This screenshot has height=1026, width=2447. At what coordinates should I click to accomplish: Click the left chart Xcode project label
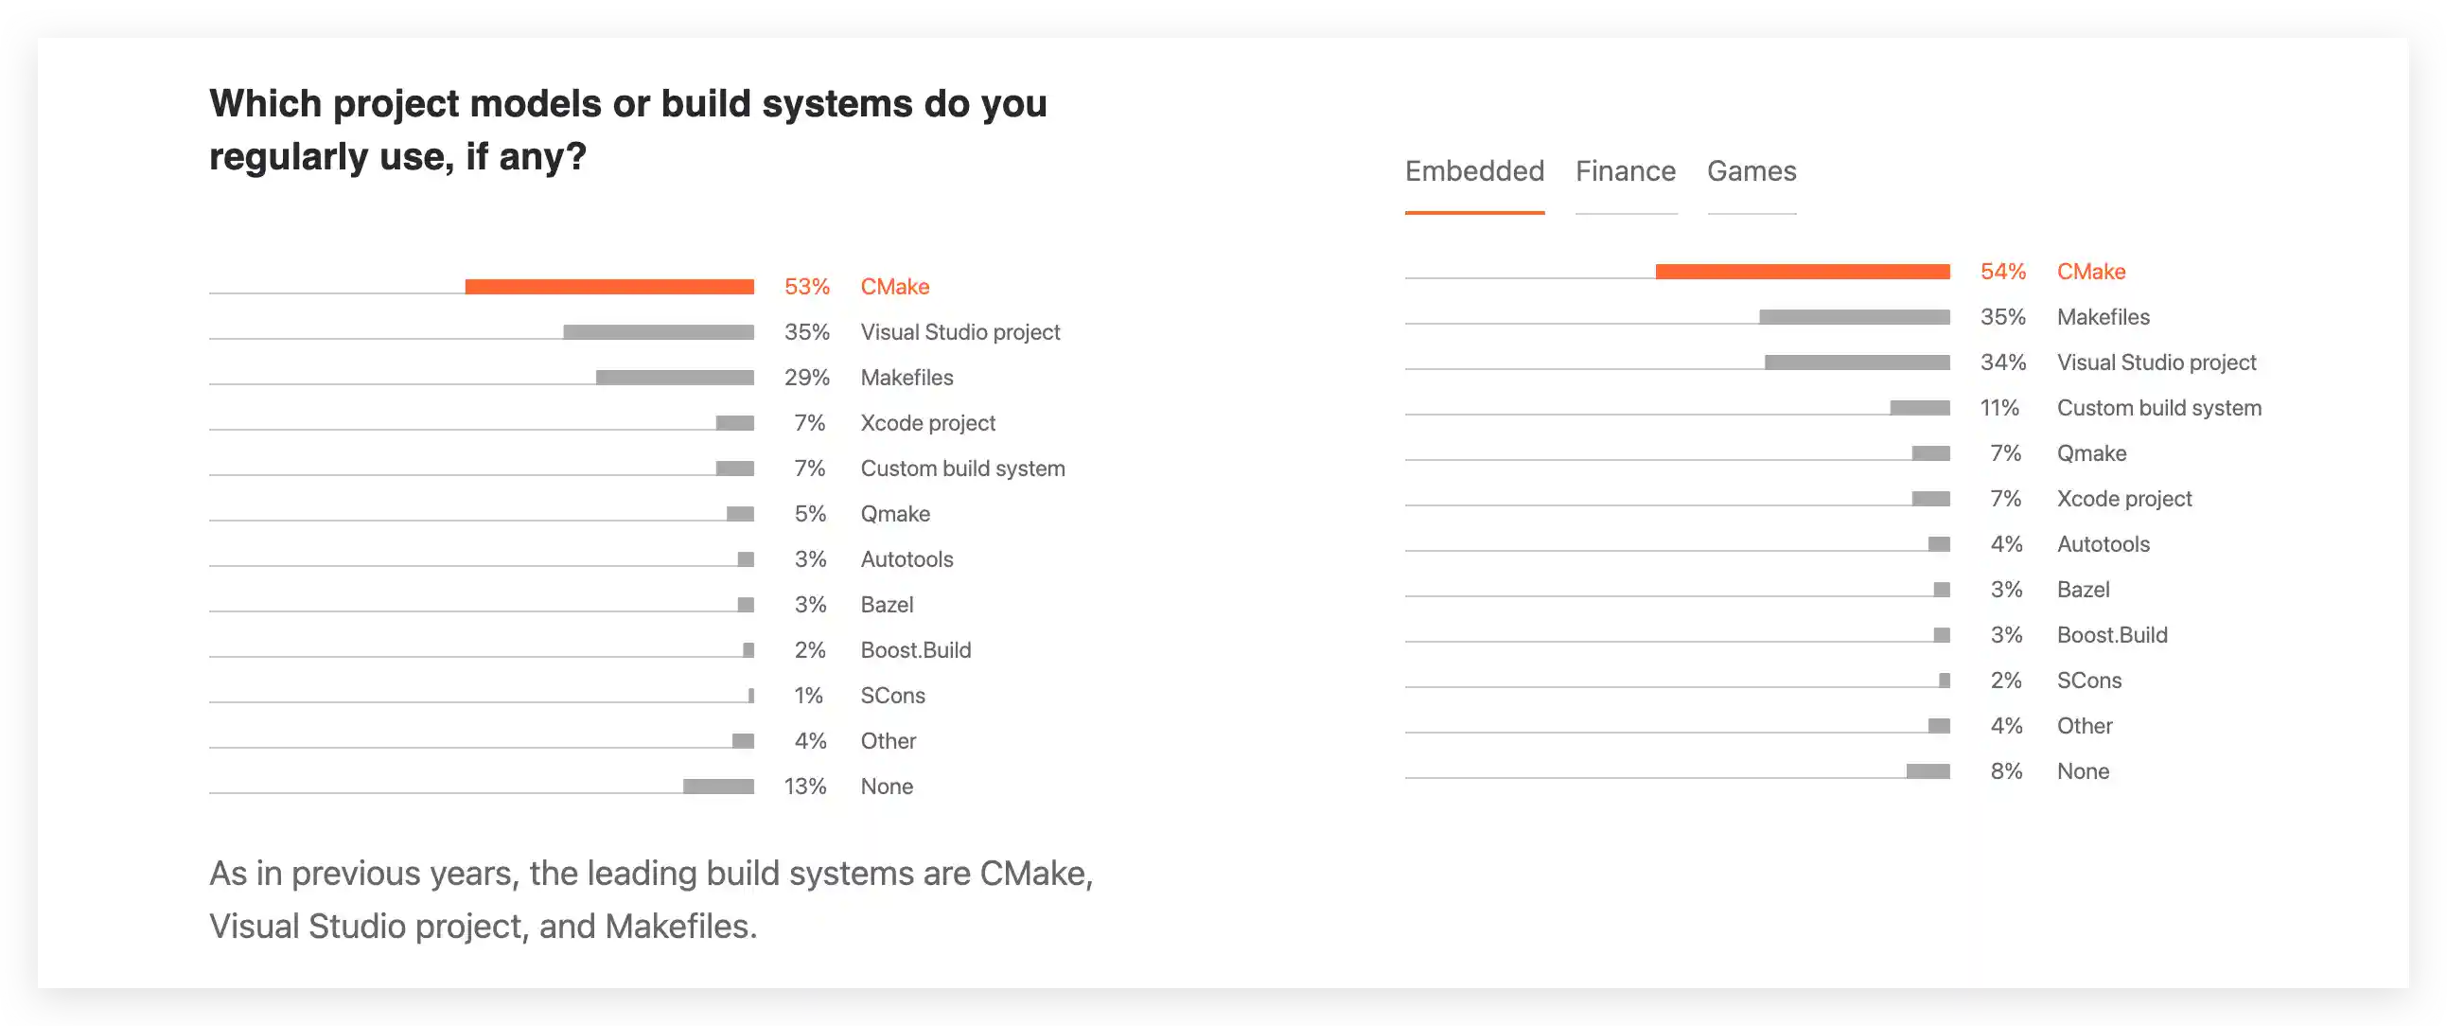coord(927,424)
